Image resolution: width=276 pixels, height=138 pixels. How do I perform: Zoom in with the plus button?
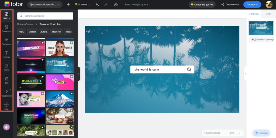tap(239, 133)
